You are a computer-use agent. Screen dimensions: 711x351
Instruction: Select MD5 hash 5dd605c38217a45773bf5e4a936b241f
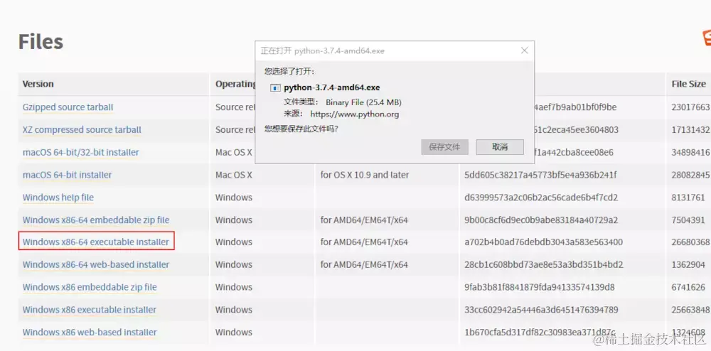pos(540,175)
